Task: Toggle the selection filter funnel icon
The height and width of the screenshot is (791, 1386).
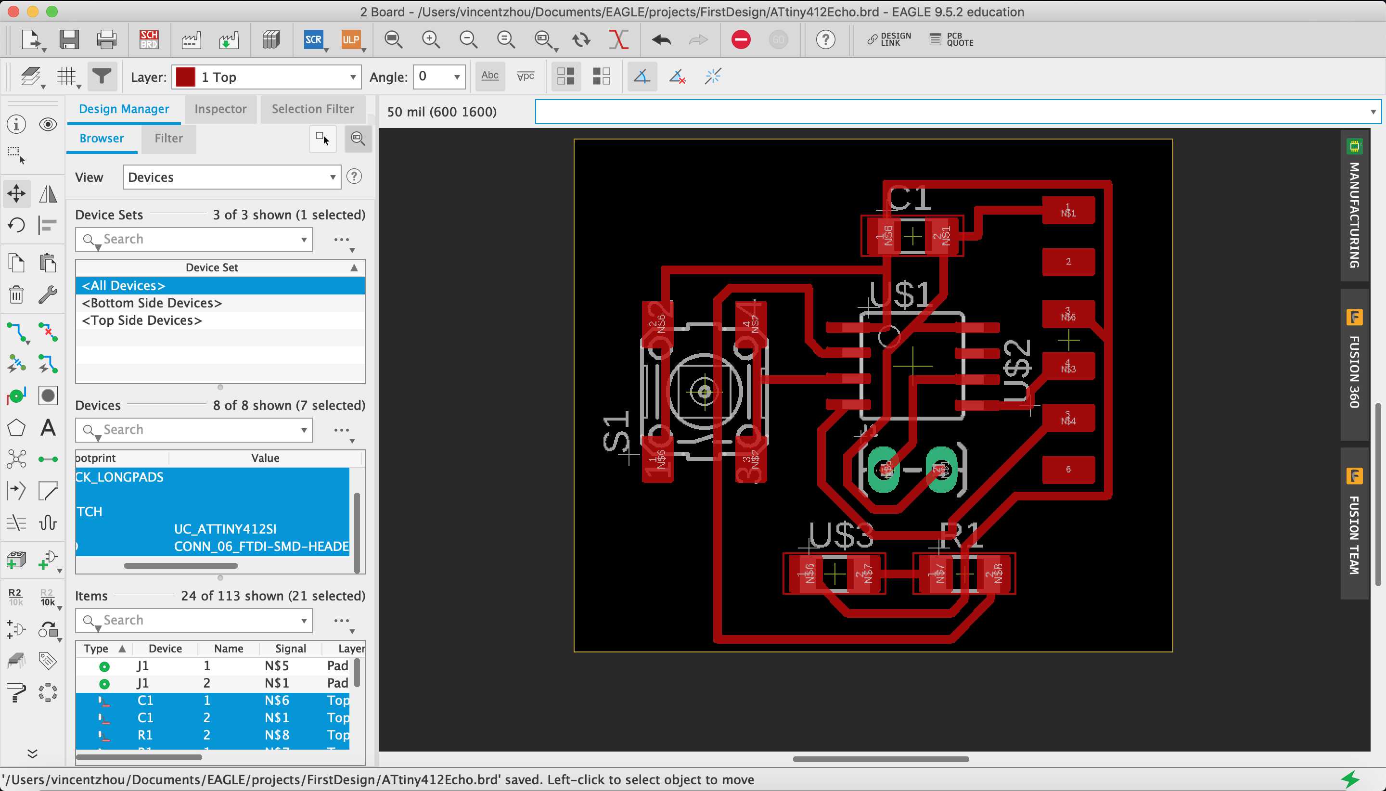Action: point(102,77)
